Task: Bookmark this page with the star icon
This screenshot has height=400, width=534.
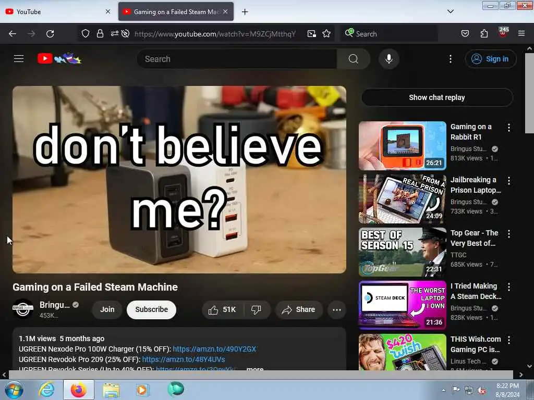Action: point(326,34)
